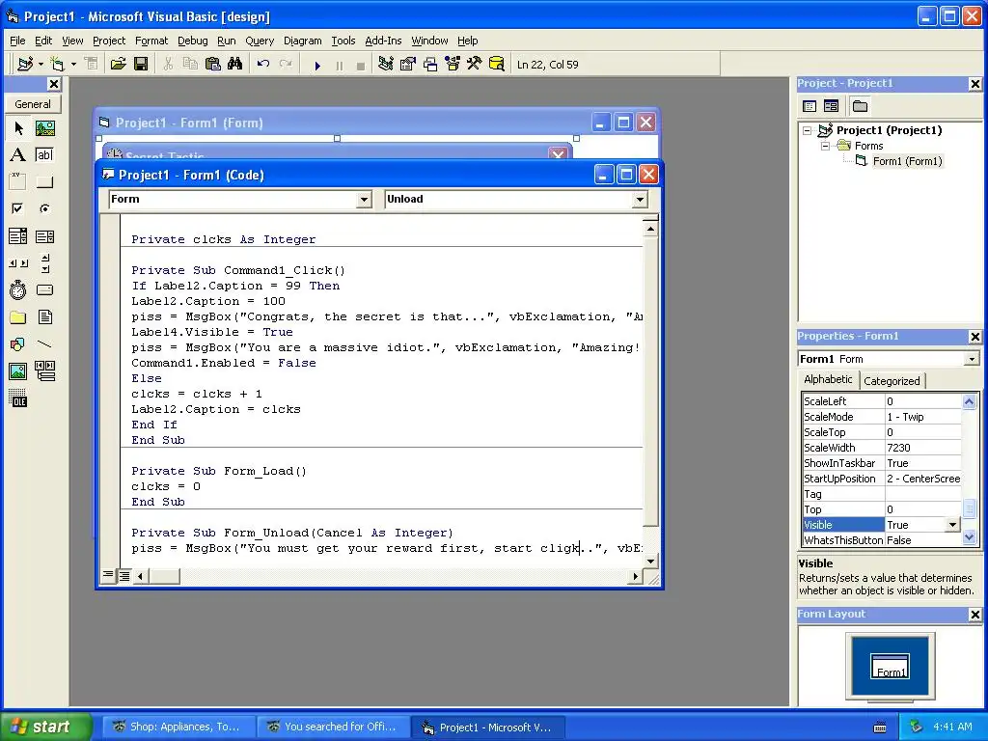
Task: Collapse the Forms folder node
Action: (x=825, y=146)
